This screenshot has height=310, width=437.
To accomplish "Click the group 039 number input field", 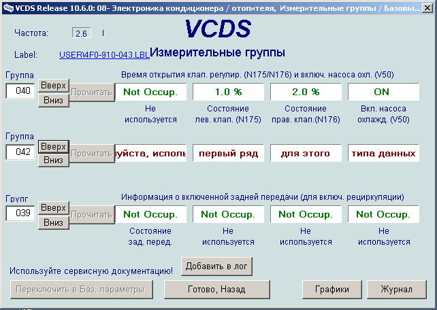I will [20, 213].
